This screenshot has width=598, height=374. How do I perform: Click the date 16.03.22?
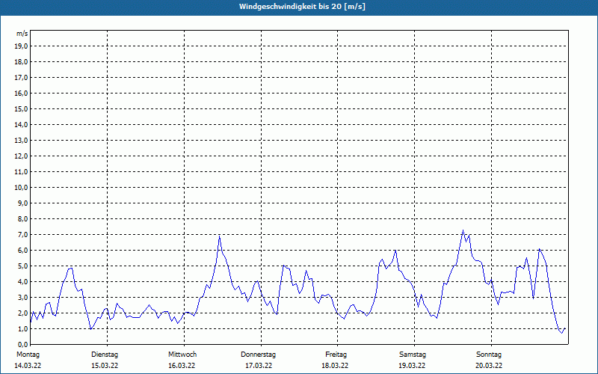click(x=182, y=366)
